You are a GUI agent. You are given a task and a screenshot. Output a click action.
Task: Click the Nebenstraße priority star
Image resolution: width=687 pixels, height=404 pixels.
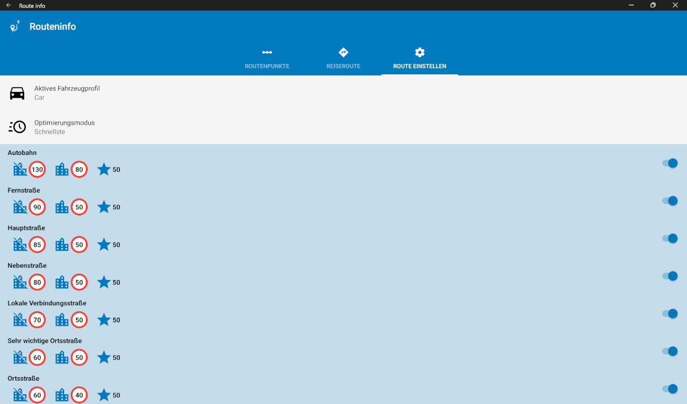click(104, 282)
